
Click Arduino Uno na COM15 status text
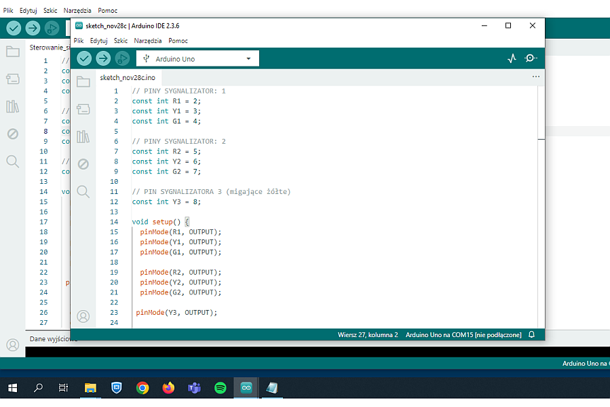tap(463, 335)
